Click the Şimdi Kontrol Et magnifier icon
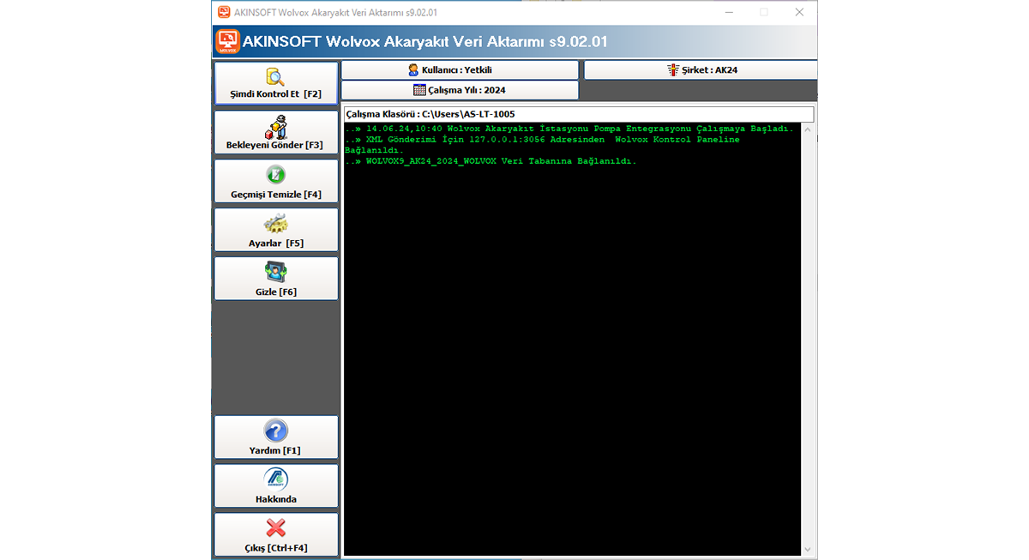The width and height of the screenshot is (1029, 560). point(275,77)
